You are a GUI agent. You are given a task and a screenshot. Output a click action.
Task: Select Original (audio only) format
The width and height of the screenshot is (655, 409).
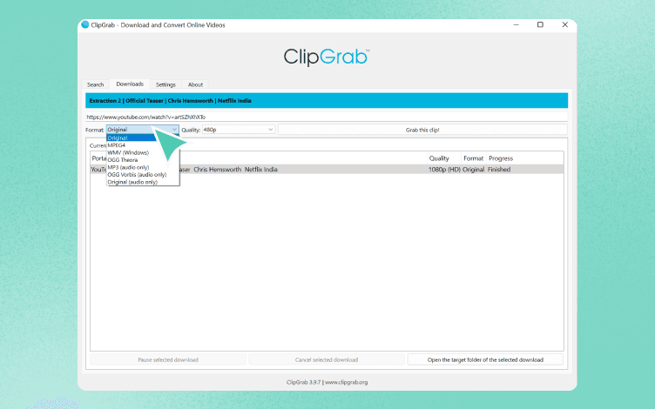pos(143,182)
